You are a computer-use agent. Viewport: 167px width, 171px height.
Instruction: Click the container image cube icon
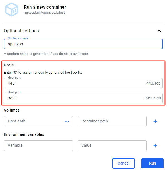point(12,10)
